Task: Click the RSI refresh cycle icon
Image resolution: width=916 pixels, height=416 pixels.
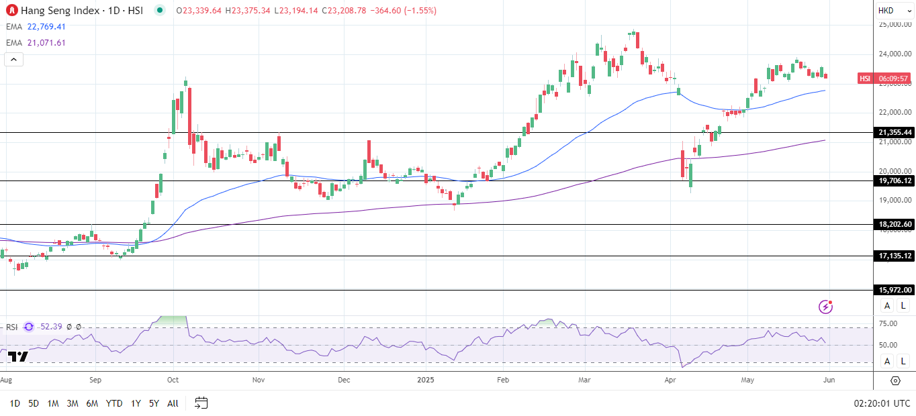Action: [x=29, y=327]
